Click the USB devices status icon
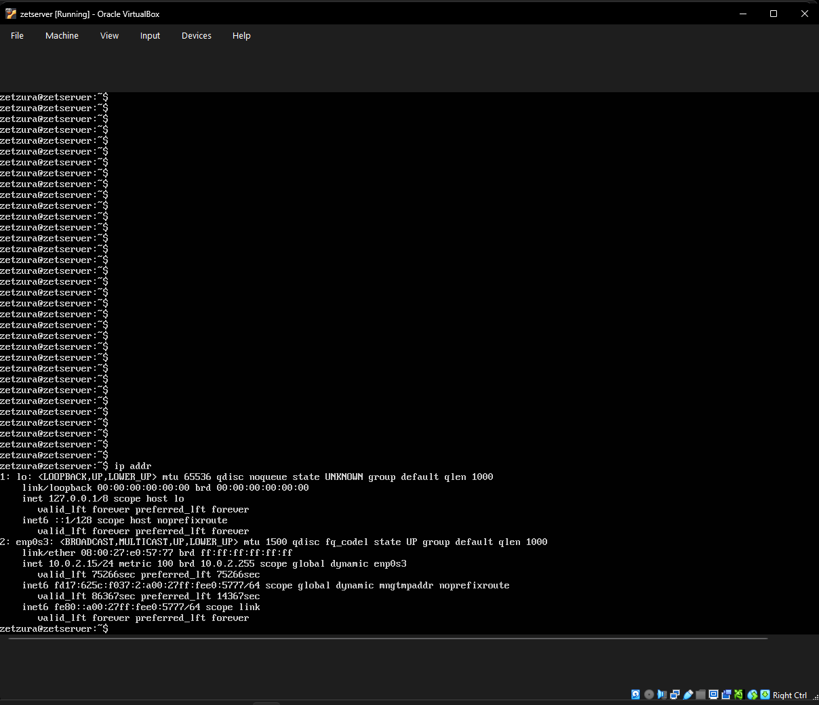The width and height of the screenshot is (819, 705). (687, 694)
